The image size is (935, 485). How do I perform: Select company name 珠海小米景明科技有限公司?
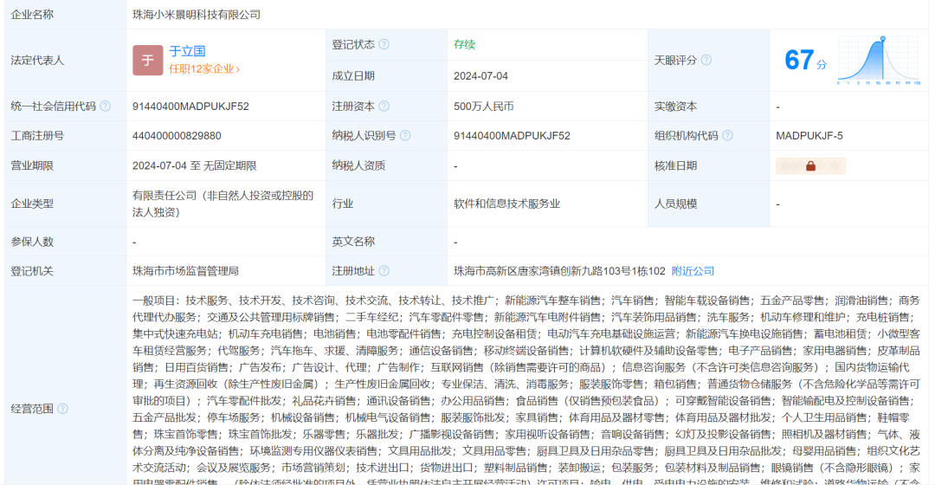[197, 15]
